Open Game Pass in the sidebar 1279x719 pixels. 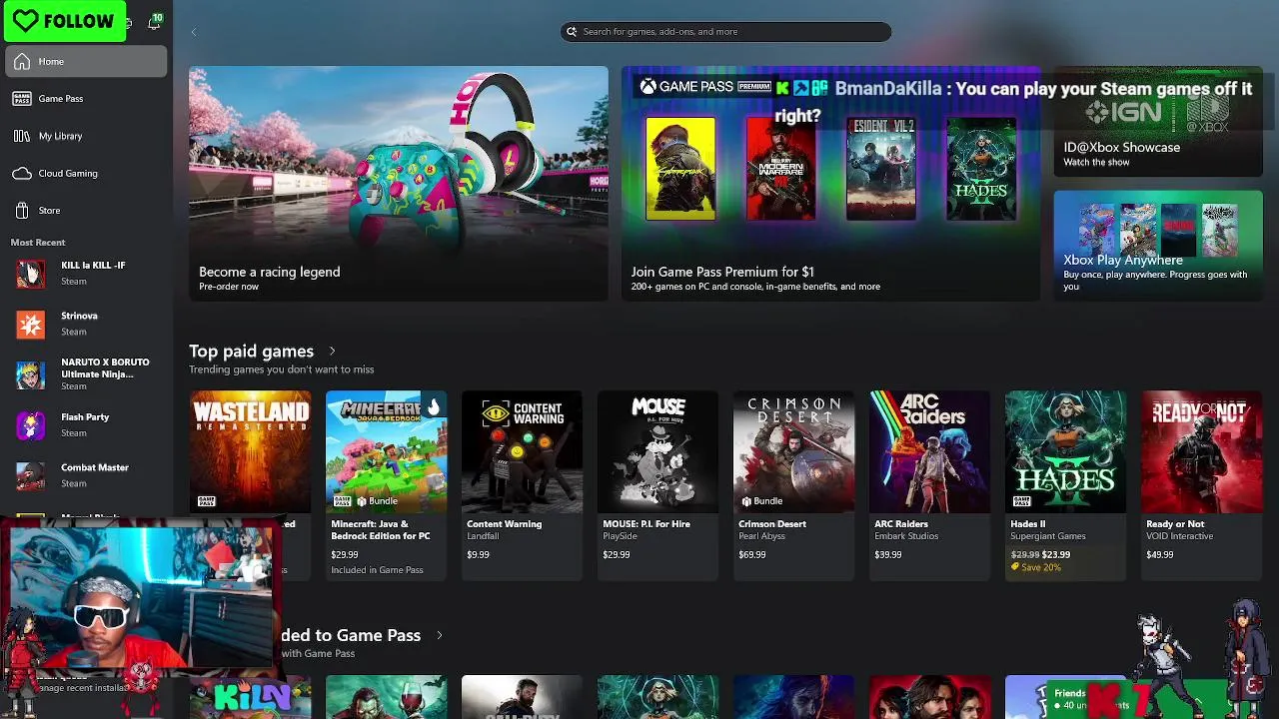tap(86, 99)
